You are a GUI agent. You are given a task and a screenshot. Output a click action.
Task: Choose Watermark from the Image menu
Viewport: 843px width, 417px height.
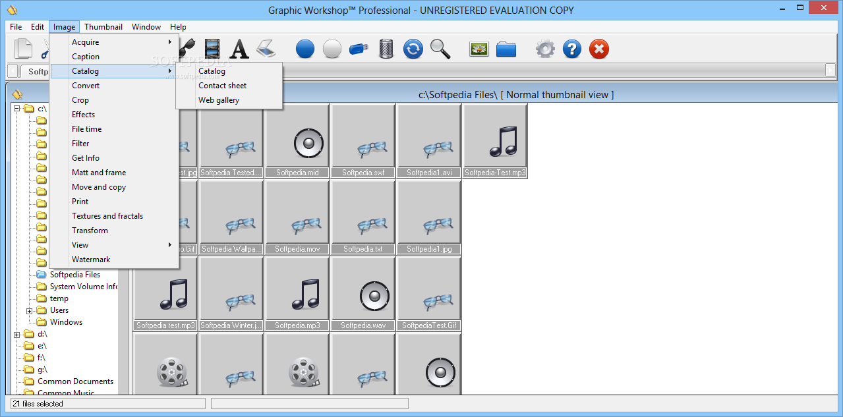click(x=114, y=260)
